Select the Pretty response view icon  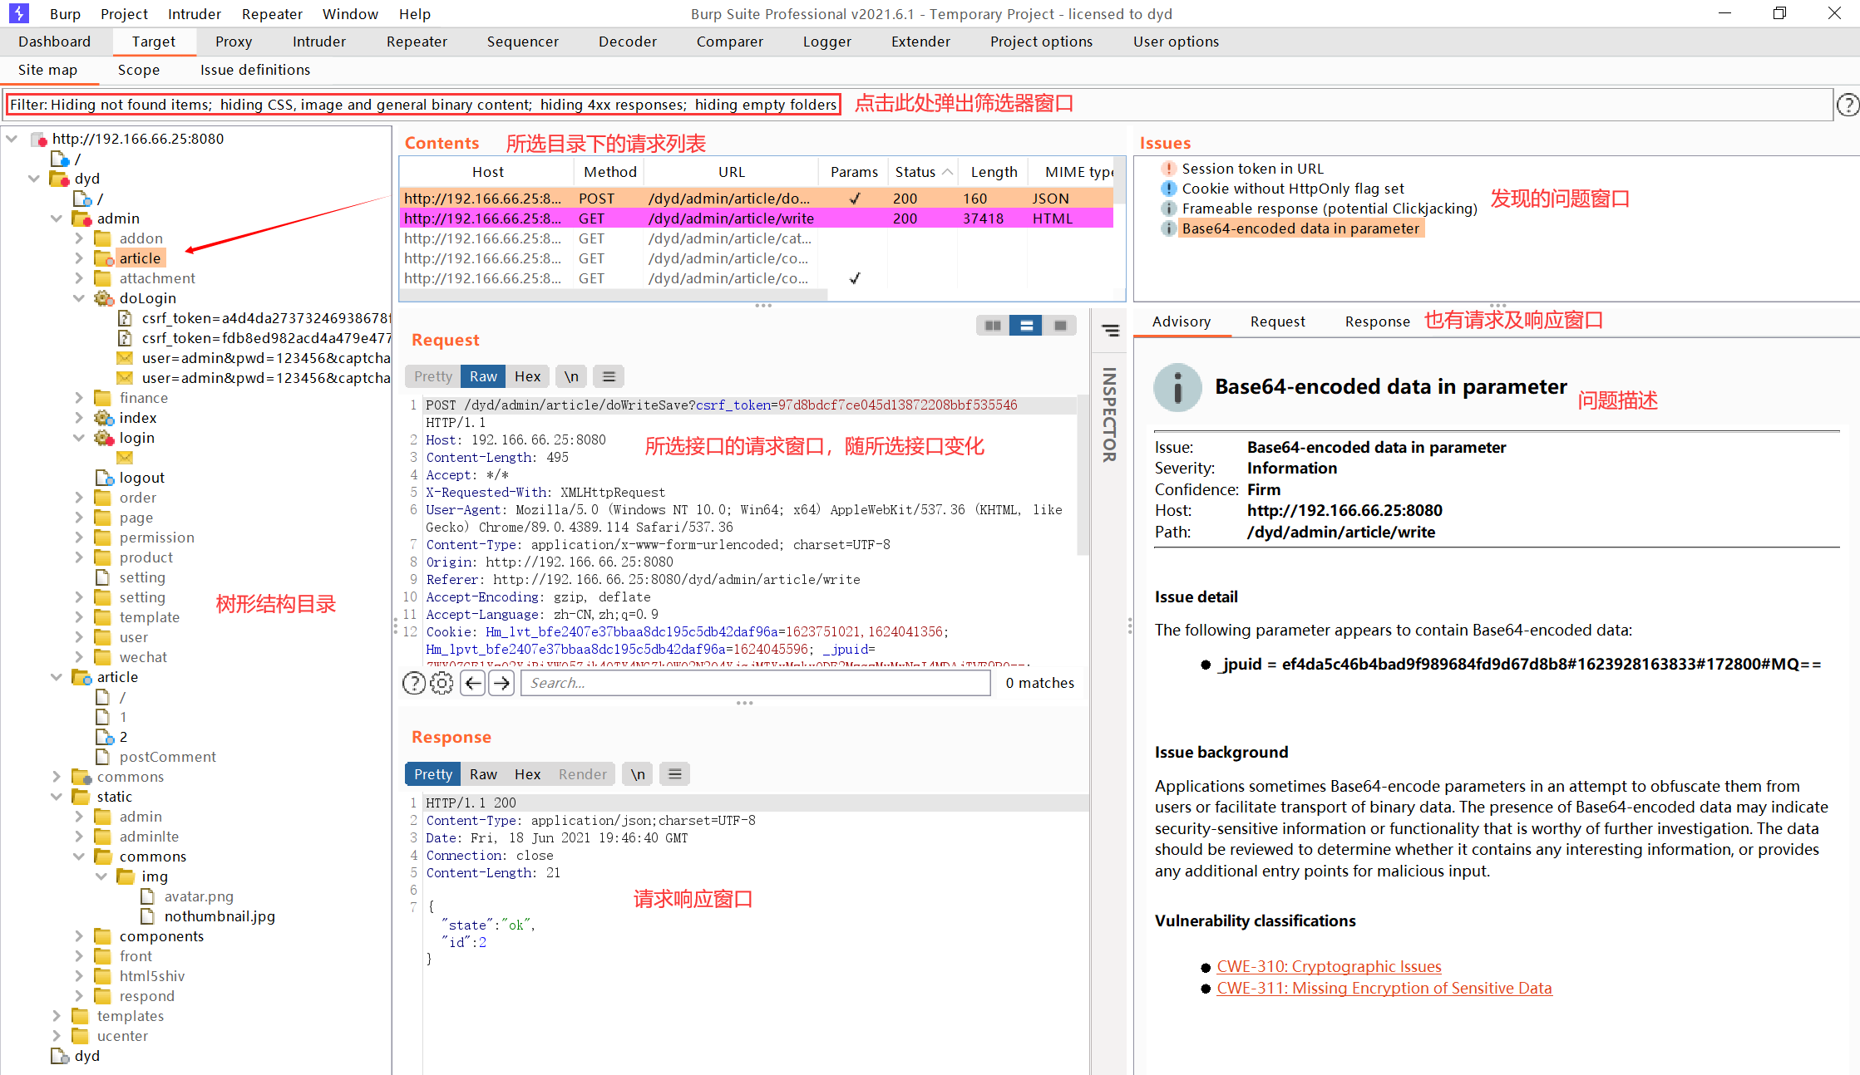[432, 773]
